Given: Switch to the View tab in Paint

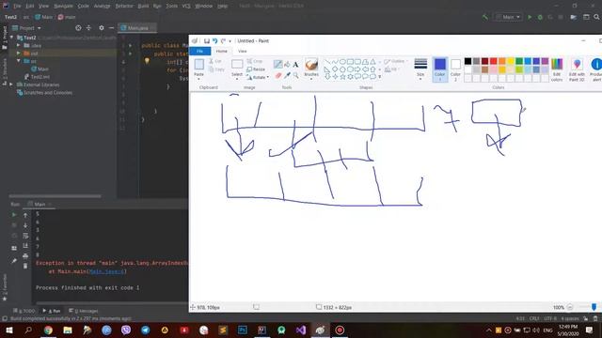Looking at the screenshot, I should point(243,51).
